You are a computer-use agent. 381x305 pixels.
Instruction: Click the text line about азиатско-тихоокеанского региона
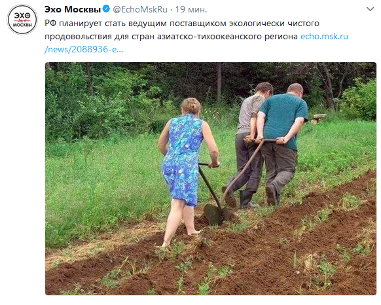(171, 36)
